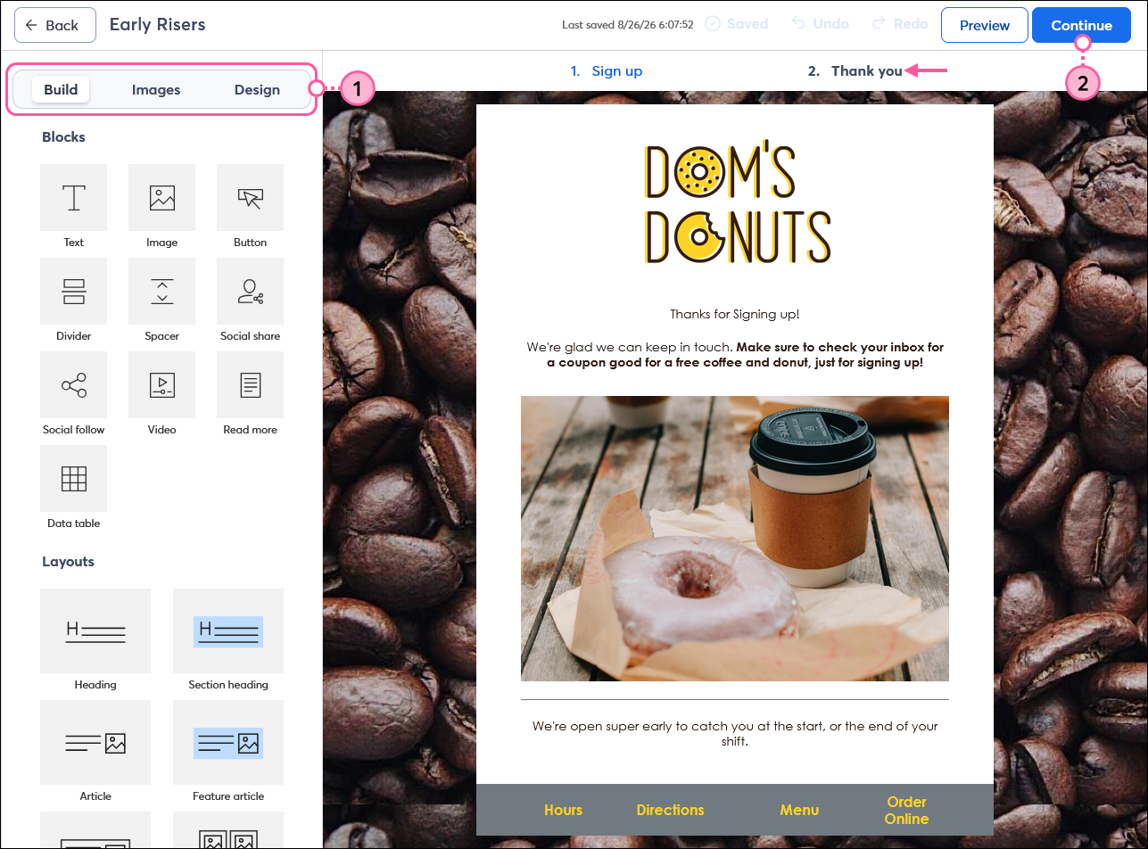
Task: Open the Design tab
Action: [x=257, y=89]
